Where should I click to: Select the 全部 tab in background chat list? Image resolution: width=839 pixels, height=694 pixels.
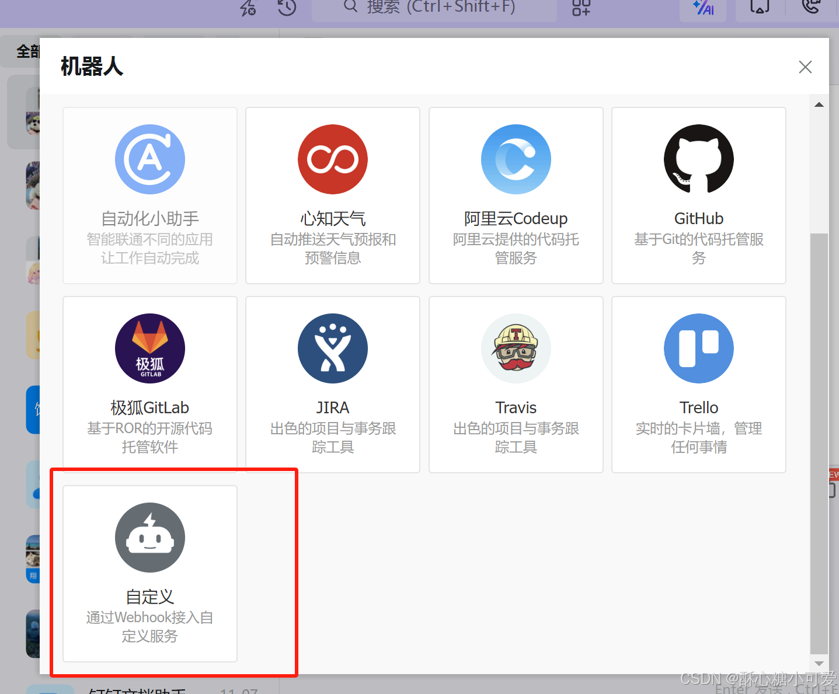(x=27, y=52)
